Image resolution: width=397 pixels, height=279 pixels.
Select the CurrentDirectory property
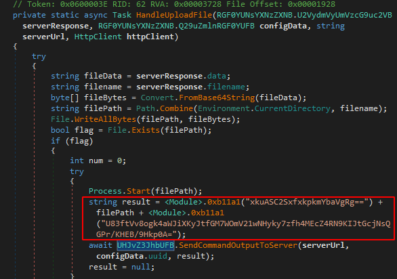293,109
